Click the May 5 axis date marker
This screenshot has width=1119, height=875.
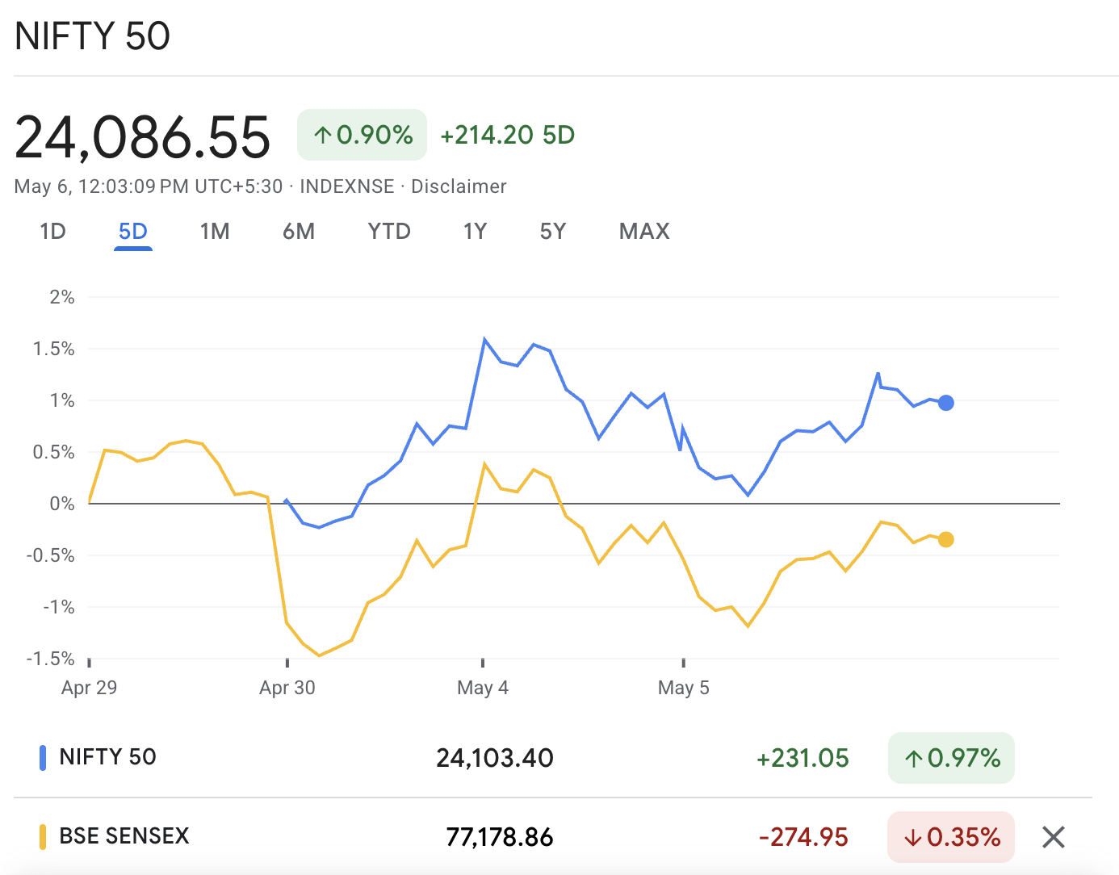tap(684, 688)
